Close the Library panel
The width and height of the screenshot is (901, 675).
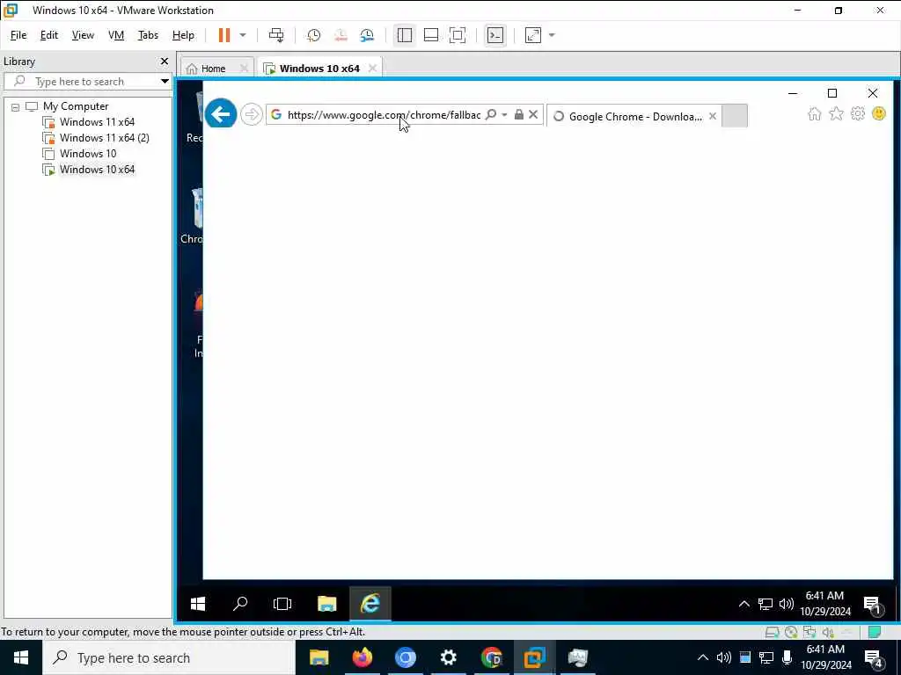165,61
